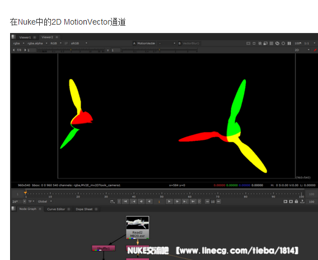Toggle the gamma Y button
The image size is (318, 260).
(108, 50)
